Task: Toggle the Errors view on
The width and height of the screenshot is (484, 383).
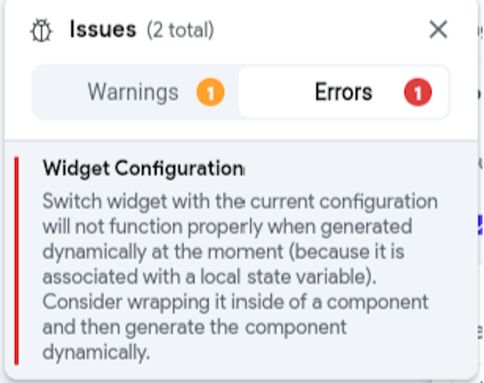Action: coord(344,92)
